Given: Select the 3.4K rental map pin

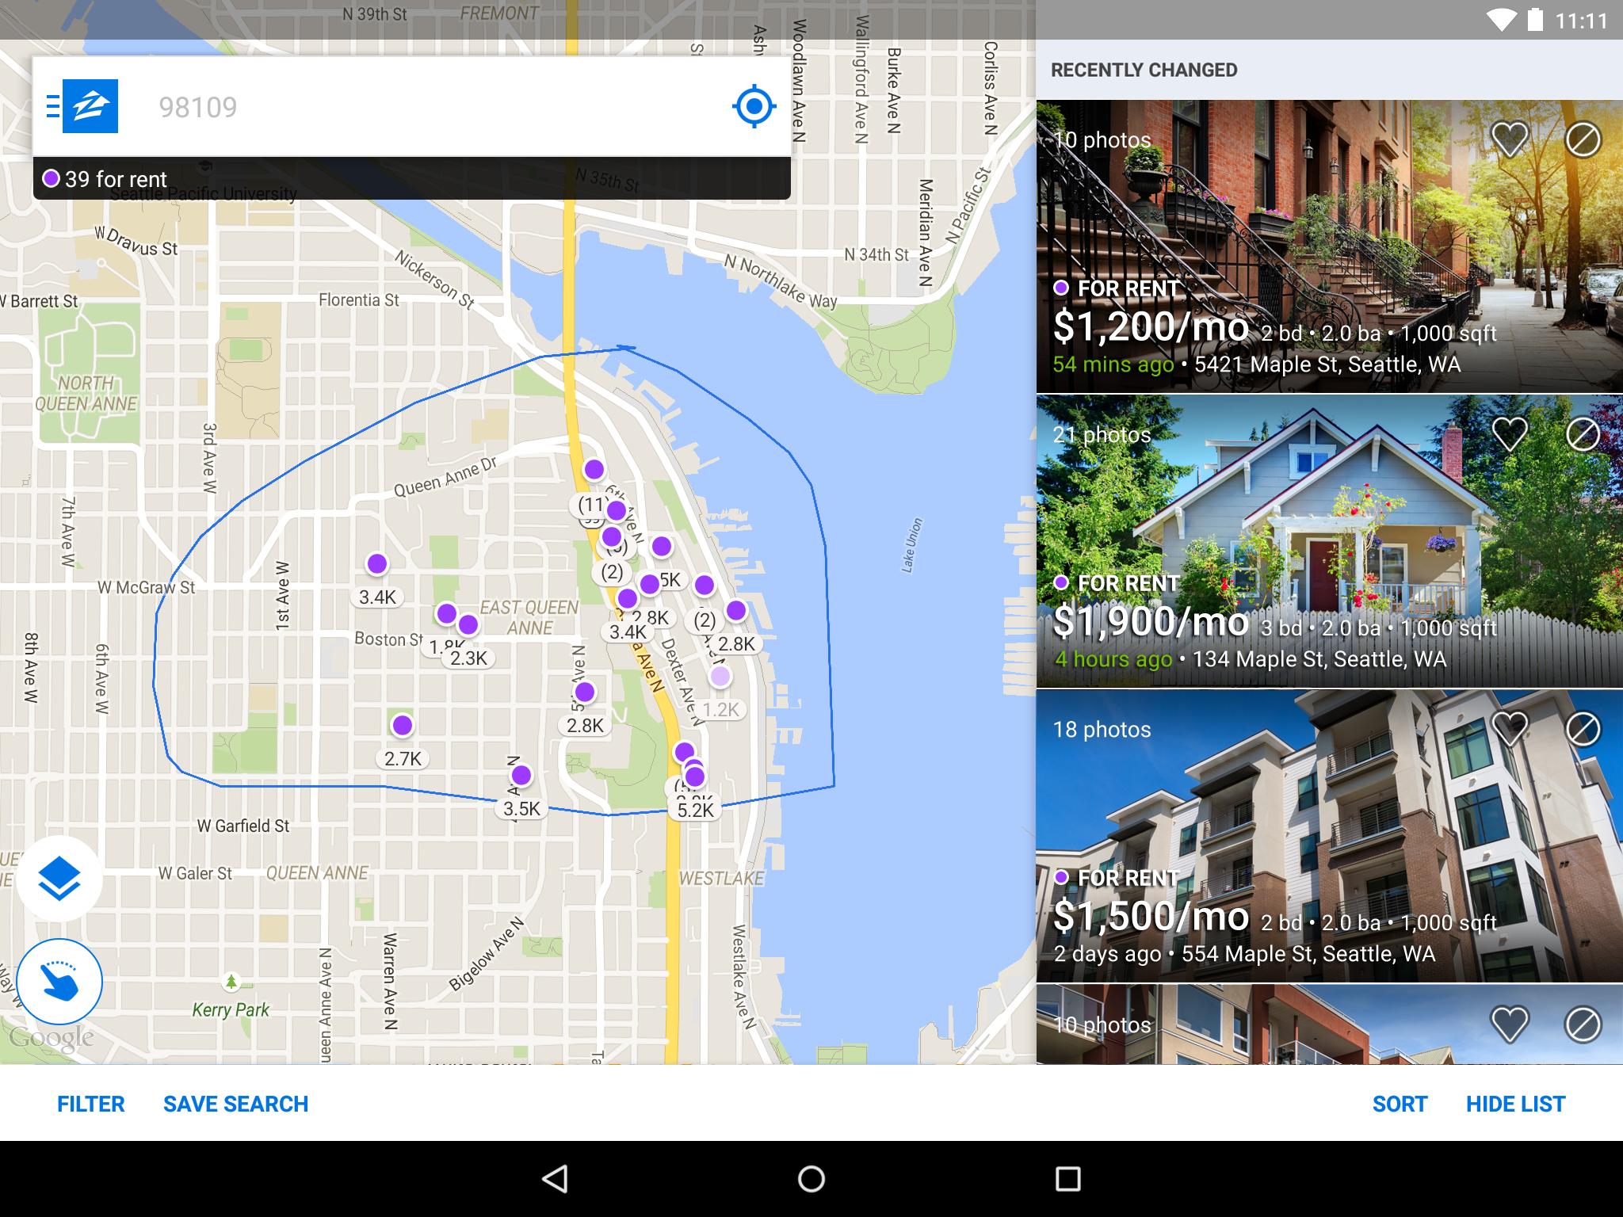Looking at the screenshot, I should coord(377,565).
